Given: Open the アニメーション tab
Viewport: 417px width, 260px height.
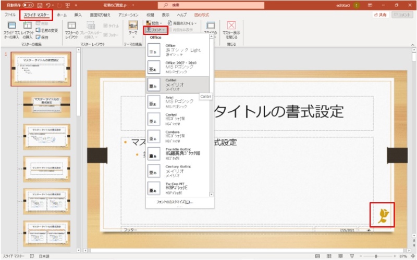Looking at the screenshot, I should [128, 15].
